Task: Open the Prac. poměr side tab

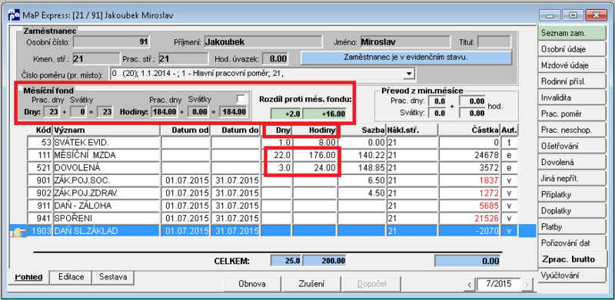Action: 571,114
